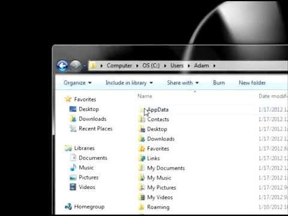Open the Organize menu

pyautogui.click(x=77, y=83)
